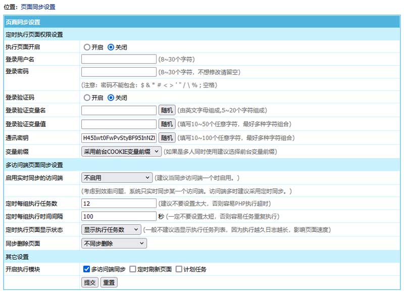404x299 pixels.
Task: Open the 变量前缀 dropdown
Action: coord(121,151)
